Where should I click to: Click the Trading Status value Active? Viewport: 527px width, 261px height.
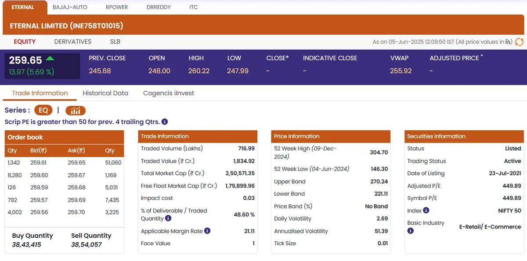pos(513,161)
